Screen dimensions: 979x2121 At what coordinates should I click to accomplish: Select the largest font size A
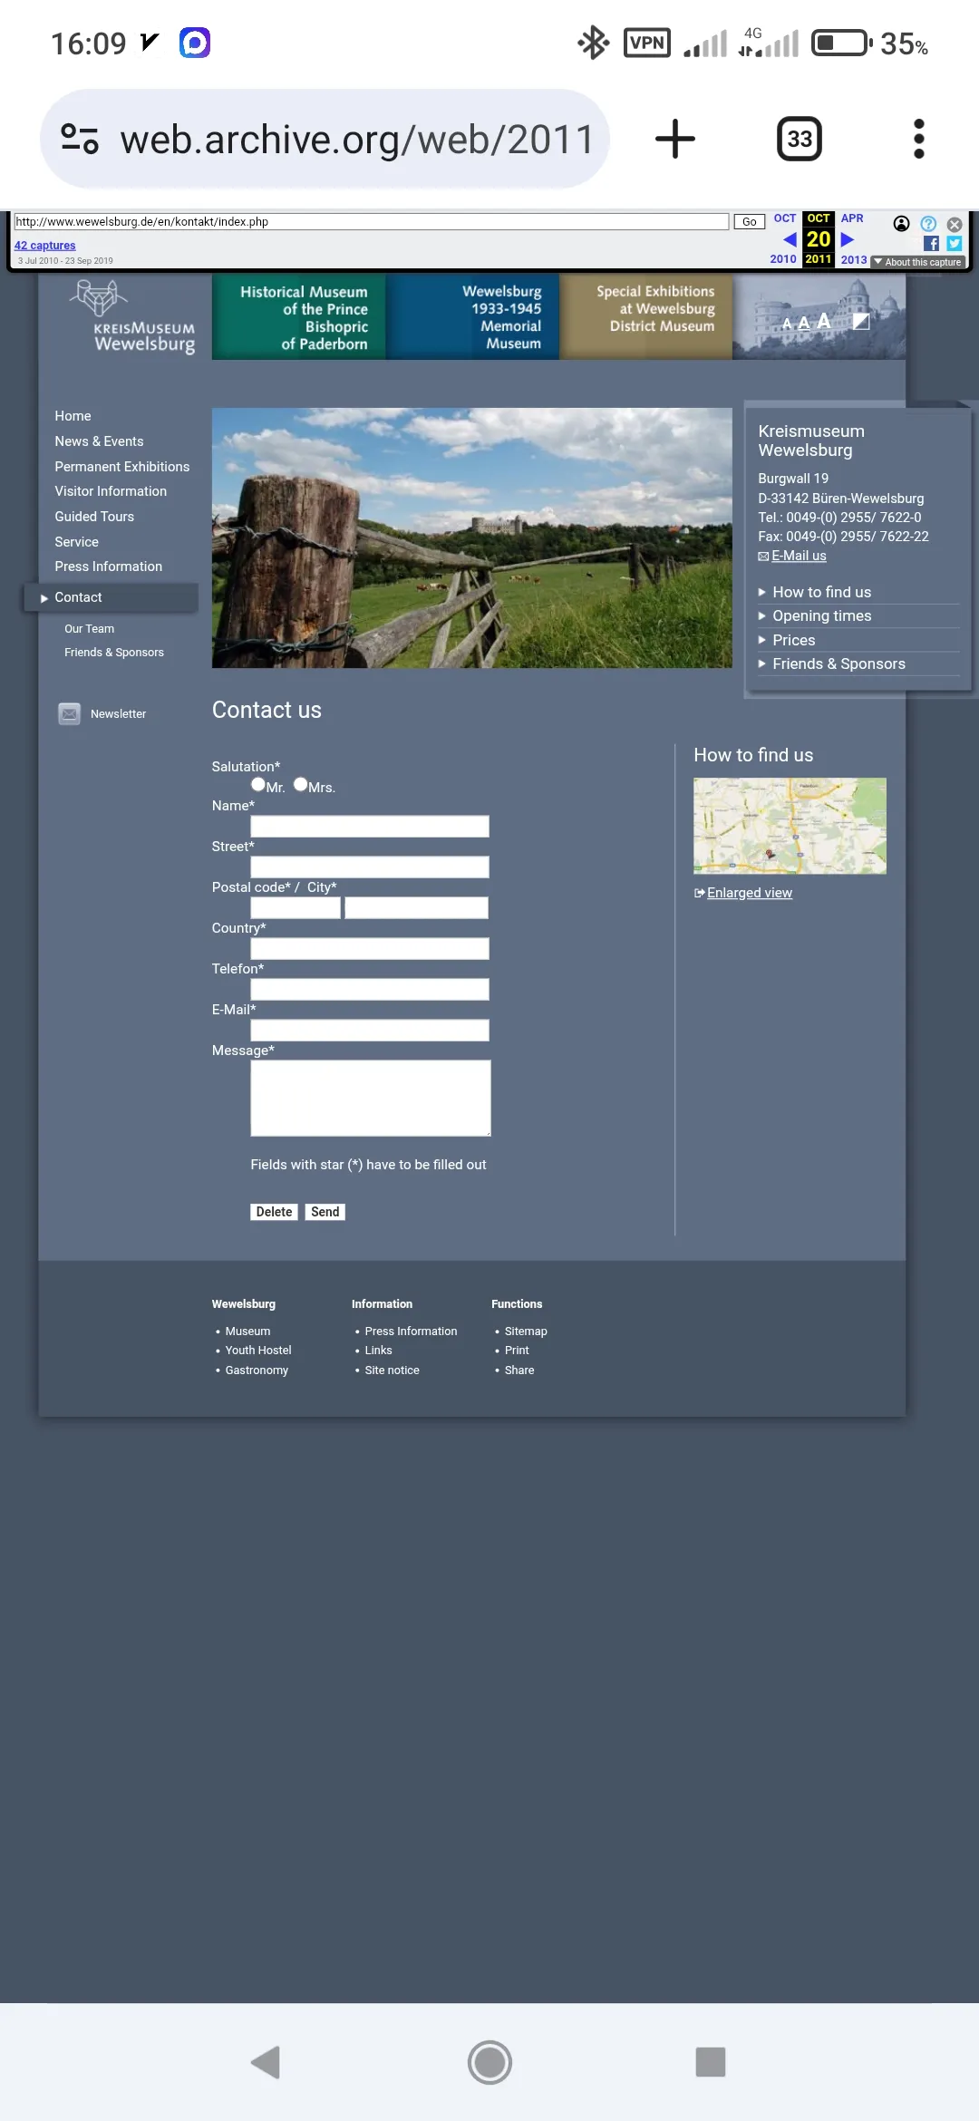[824, 321]
